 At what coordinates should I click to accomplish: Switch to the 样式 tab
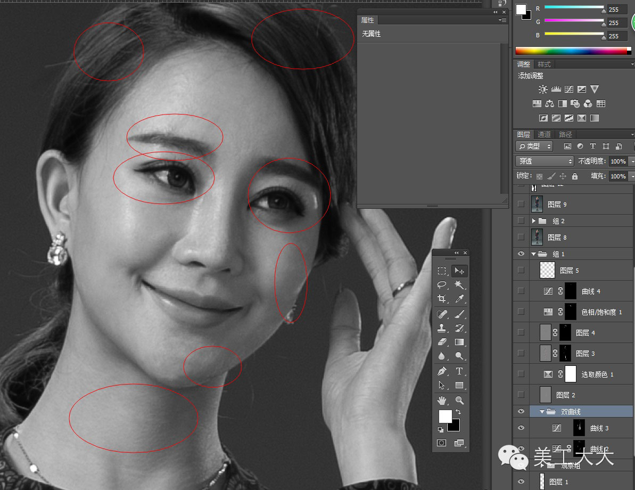(x=544, y=64)
